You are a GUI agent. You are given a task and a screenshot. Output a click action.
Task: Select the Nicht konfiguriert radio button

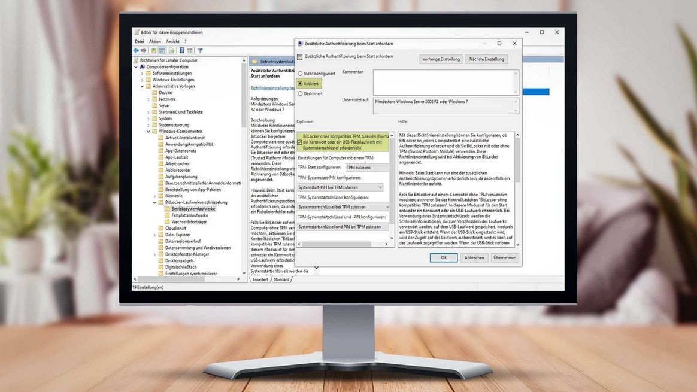point(300,73)
